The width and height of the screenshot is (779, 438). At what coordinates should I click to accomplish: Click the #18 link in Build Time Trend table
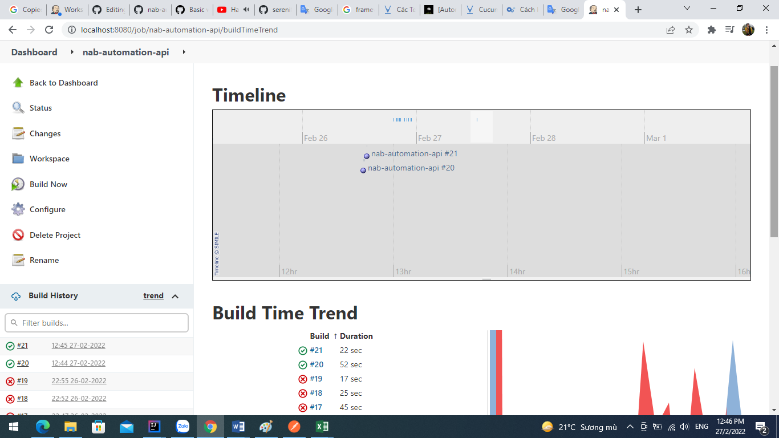(316, 393)
